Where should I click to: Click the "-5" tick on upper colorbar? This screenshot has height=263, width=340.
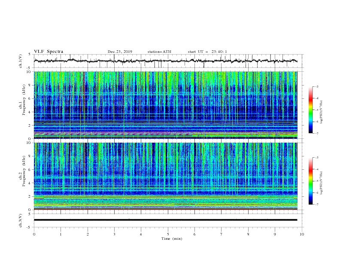316,110
